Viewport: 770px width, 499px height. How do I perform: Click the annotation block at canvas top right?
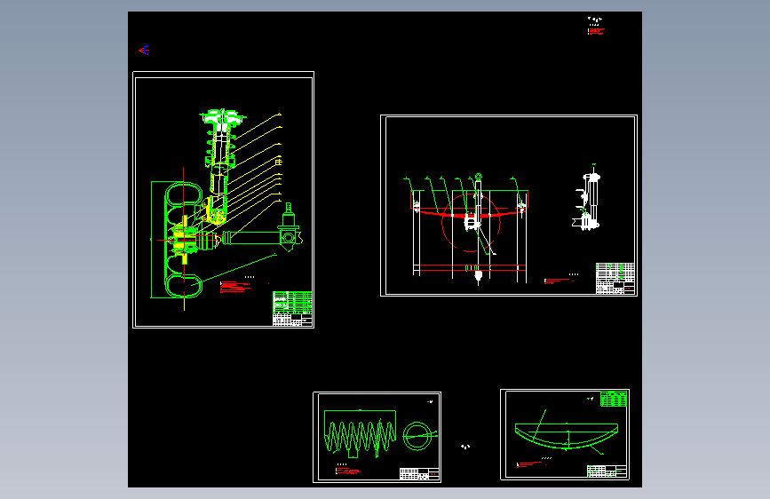pos(596,26)
